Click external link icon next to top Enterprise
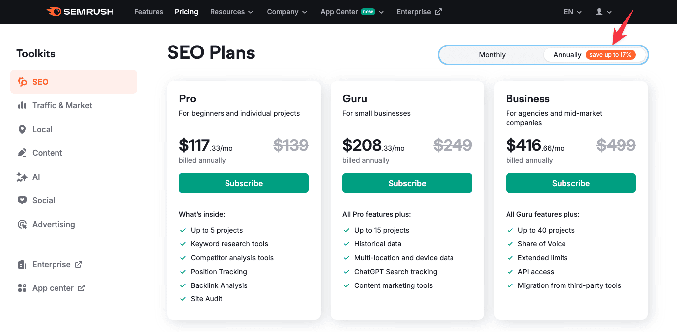 pos(438,12)
